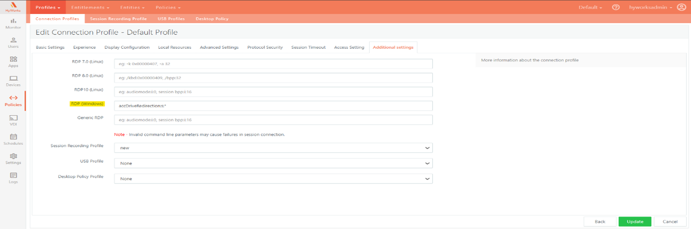The height and width of the screenshot is (229, 691).
Task: Click the green Update button
Action: click(x=634, y=221)
